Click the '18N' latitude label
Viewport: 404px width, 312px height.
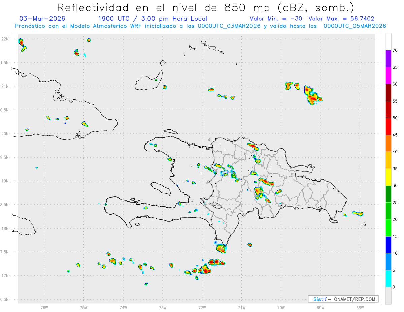click(5, 228)
